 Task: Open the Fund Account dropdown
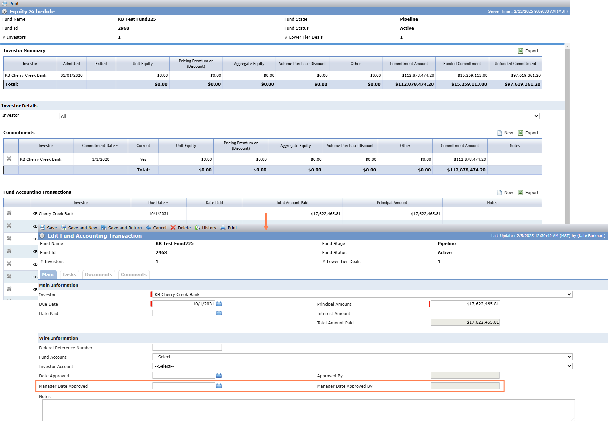click(x=362, y=357)
